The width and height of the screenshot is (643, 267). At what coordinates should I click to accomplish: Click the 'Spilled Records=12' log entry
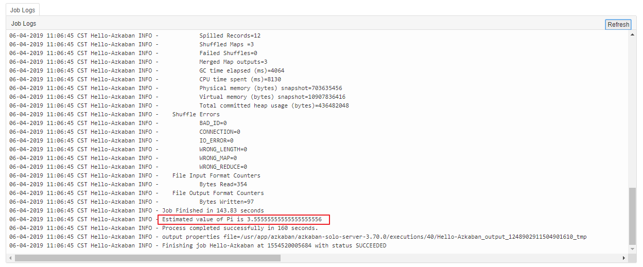(230, 35)
